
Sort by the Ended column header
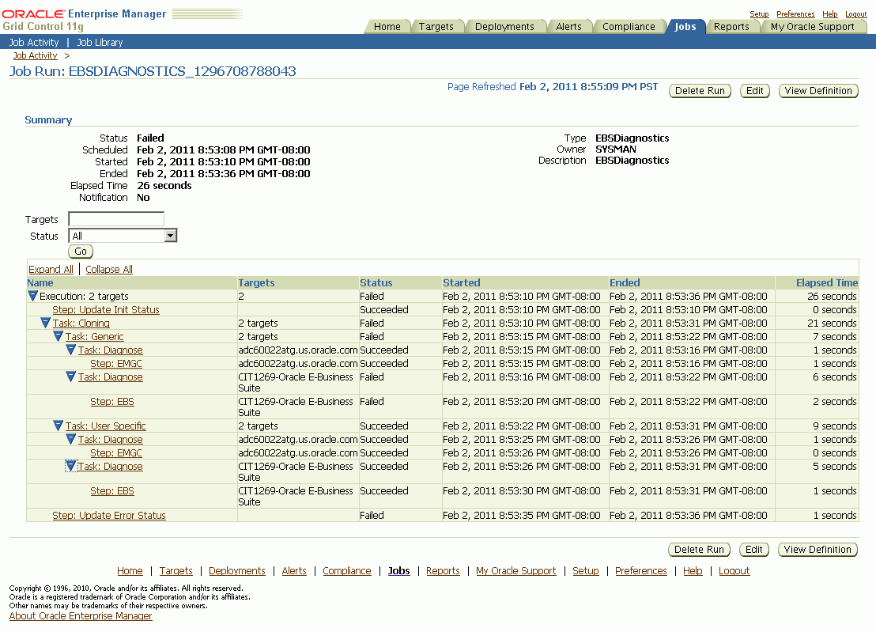625,282
